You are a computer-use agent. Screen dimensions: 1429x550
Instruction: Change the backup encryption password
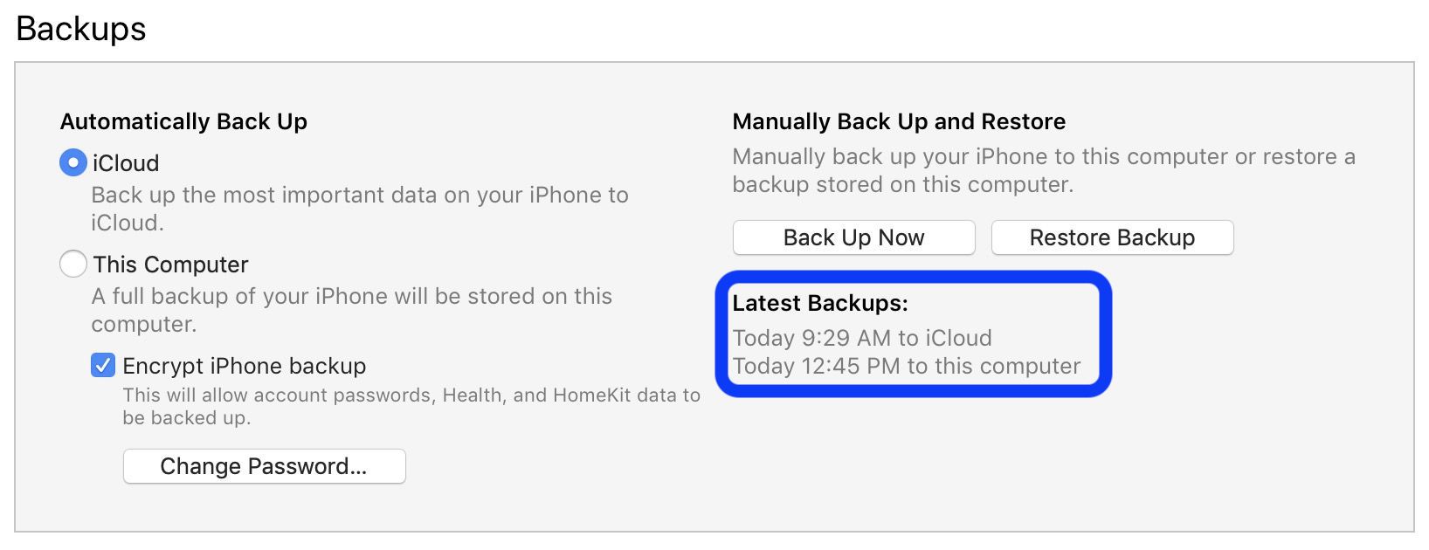[264, 466]
